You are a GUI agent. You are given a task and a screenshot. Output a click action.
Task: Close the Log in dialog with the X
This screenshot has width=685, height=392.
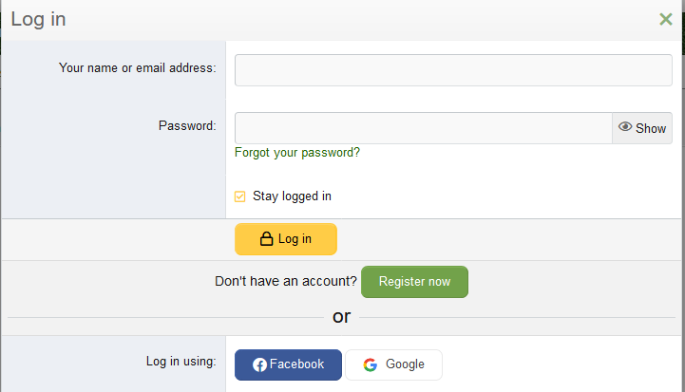[x=665, y=19]
